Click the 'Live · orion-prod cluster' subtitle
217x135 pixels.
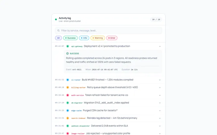tap(70, 21)
